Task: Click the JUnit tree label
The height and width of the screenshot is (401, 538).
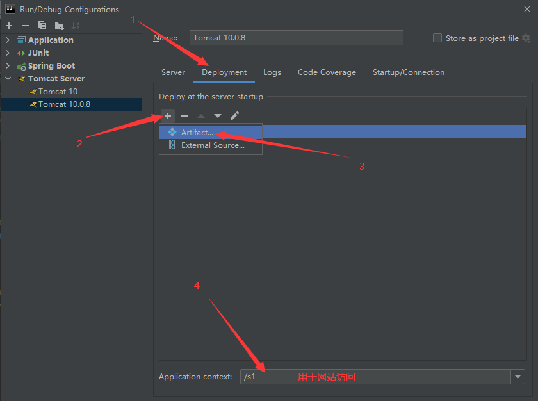Action: (x=38, y=53)
